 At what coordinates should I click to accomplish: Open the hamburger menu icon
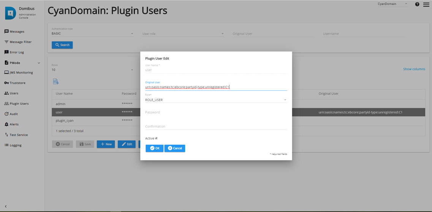pyautogui.click(x=426, y=5)
